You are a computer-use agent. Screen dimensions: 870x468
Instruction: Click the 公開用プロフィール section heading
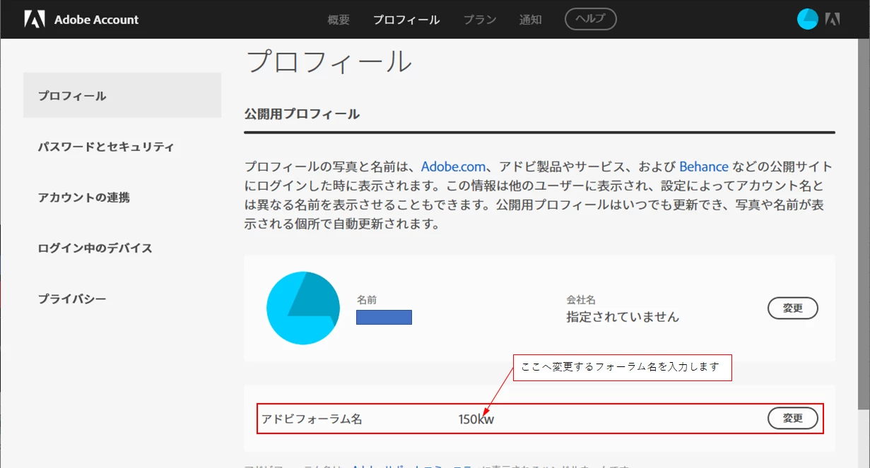(302, 114)
